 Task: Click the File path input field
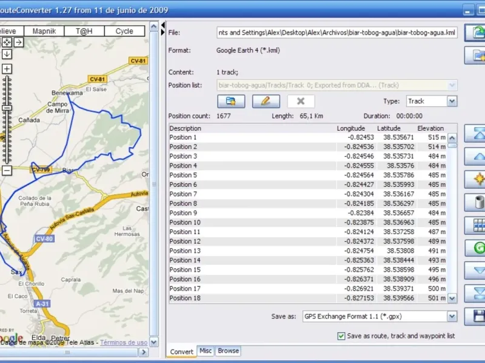tap(337, 33)
